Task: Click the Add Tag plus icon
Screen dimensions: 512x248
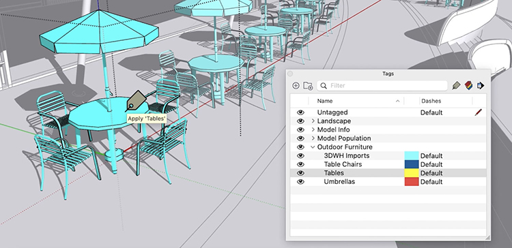Action: (296, 86)
